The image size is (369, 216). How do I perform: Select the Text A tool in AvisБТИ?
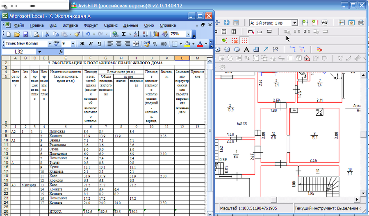click(246, 49)
